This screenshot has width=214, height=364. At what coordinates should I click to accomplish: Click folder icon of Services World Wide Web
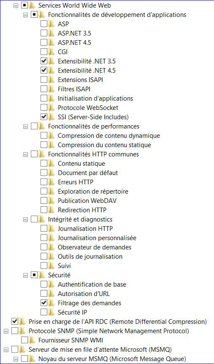pyautogui.click(x=32, y=5)
